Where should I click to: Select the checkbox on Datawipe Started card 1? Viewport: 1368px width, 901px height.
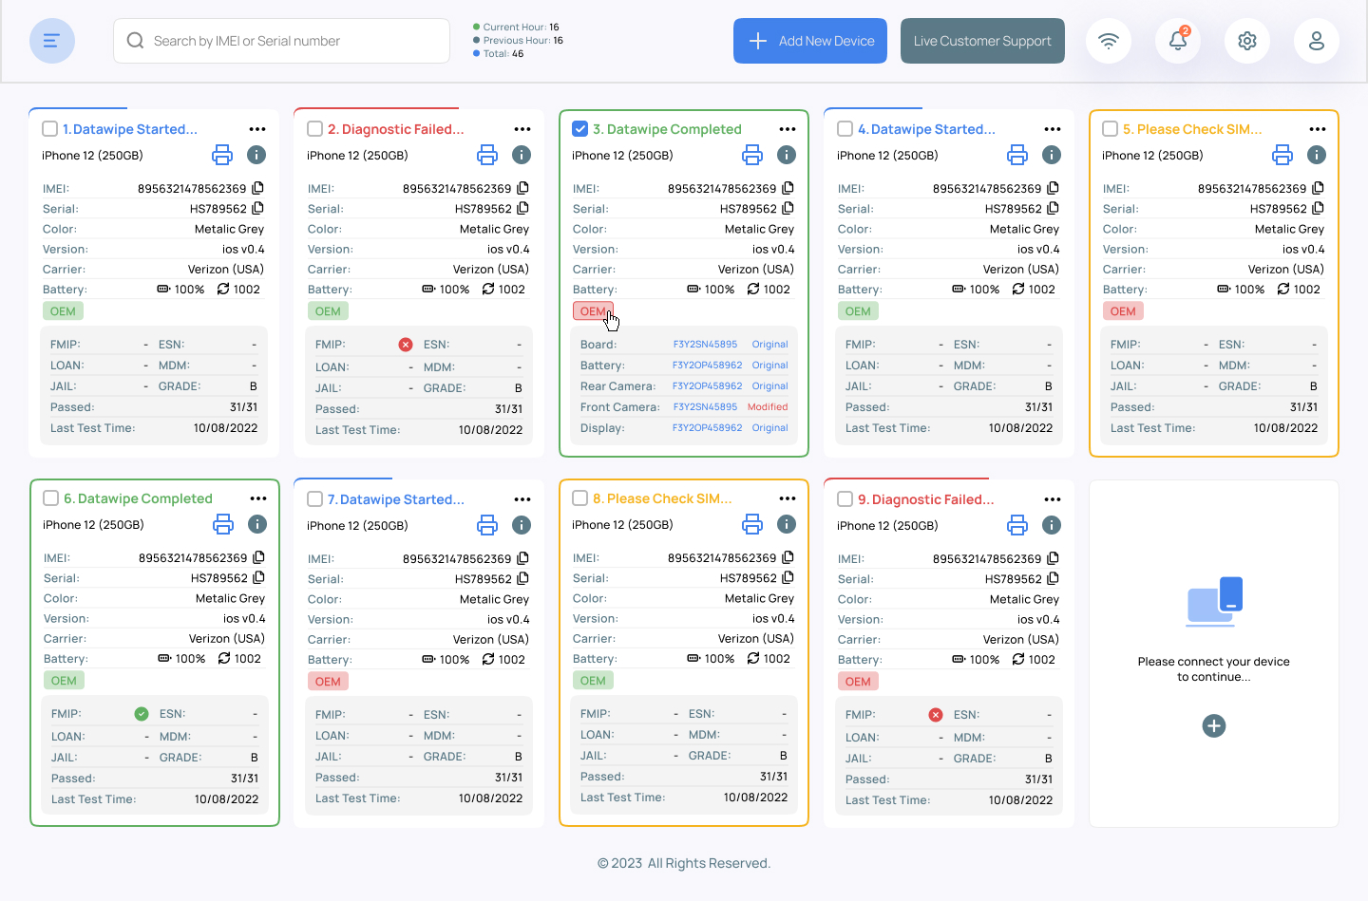(49, 128)
